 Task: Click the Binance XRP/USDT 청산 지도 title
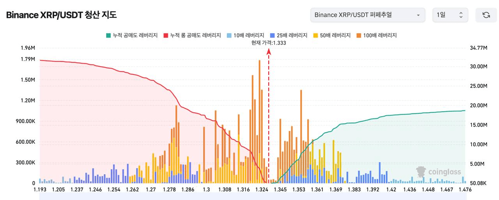pyautogui.click(x=61, y=15)
